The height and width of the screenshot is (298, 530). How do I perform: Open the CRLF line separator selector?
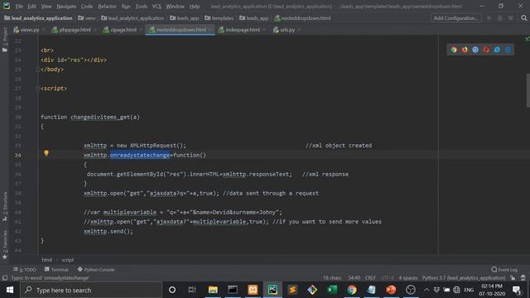(370, 278)
